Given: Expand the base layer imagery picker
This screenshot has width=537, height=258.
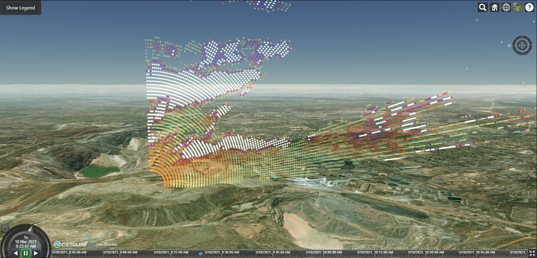Looking at the screenshot, I should click(518, 7).
